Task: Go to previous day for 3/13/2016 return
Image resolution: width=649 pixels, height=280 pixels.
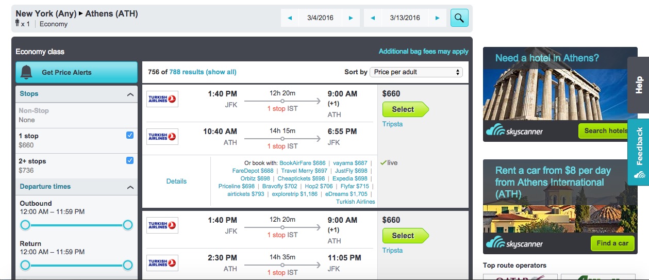Action: (373, 18)
